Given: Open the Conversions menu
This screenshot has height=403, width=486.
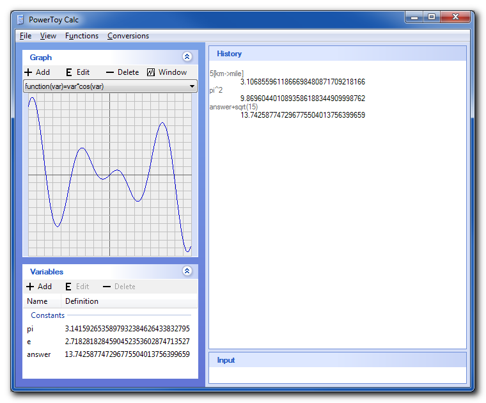Looking at the screenshot, I should point(129,36).
